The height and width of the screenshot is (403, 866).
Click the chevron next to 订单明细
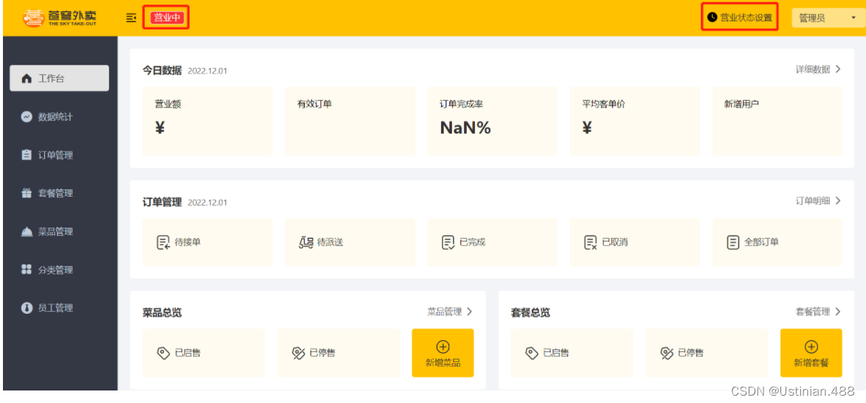(x=838, y=200)
